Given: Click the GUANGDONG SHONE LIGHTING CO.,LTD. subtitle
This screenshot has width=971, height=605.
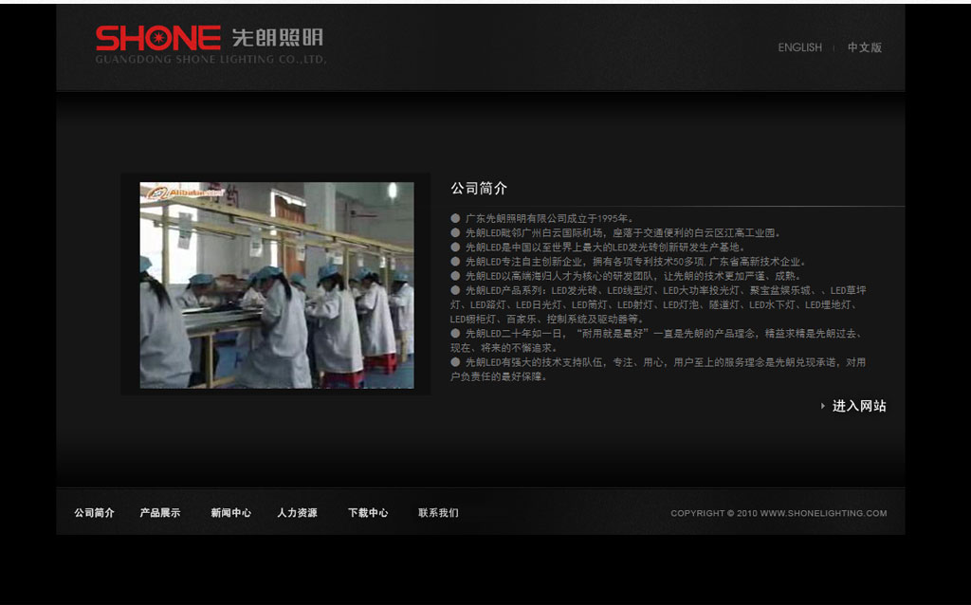Looking at the screenshot, I should point(211,59).
